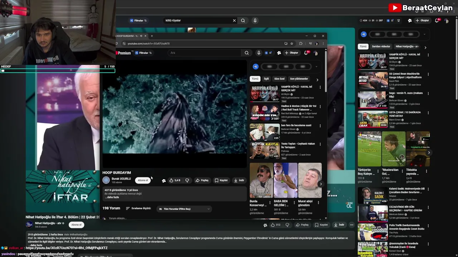Expand blurred chips panel in background sidebar

[x=424, y=34]
